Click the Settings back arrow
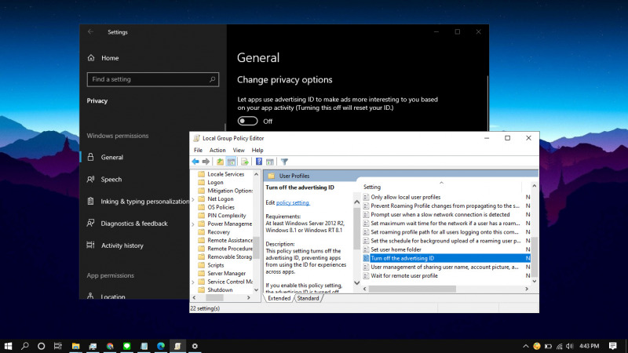The height and width of the screenshot is (353, 628). (x=90, y=31)
